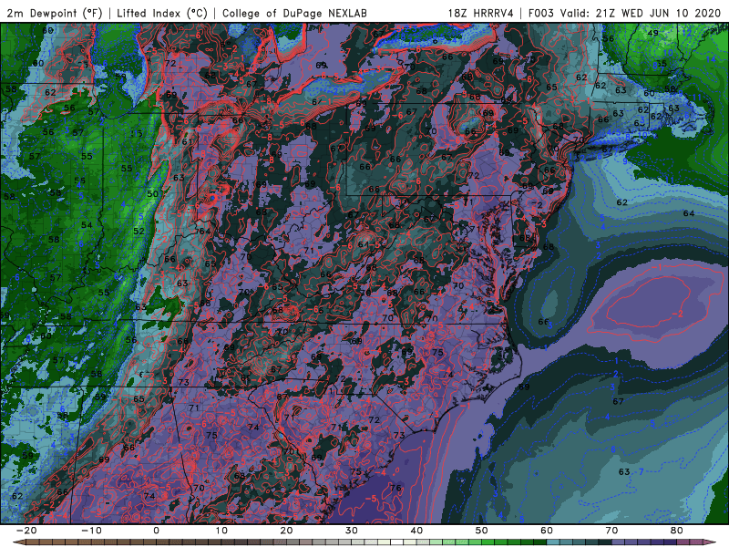The width and height of the screenshot is (729, 547).
Task: Click the left arrow end of the color bar
Action: click(x=17, y=542)
